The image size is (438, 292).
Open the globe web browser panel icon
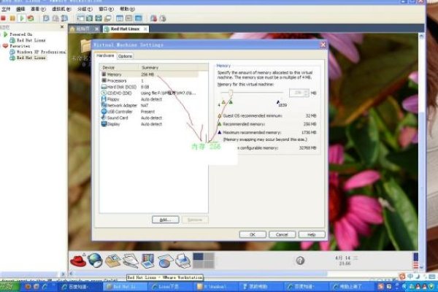(95, 259)
